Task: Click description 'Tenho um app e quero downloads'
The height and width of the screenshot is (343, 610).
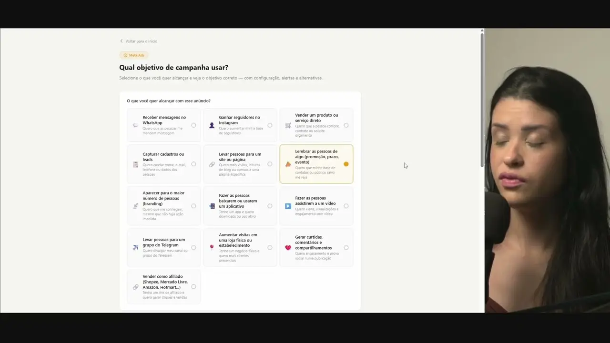Action: (237, 214)
